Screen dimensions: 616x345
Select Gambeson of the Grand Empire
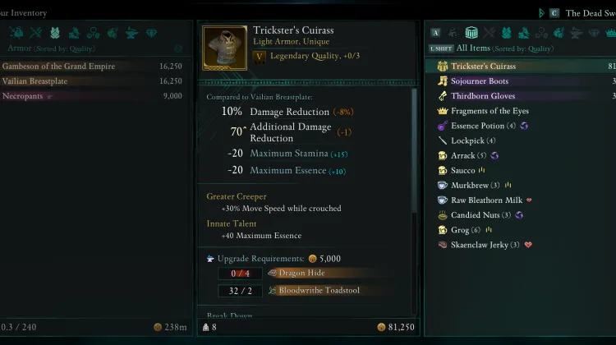pyautogui.click(x=93, y=66)
